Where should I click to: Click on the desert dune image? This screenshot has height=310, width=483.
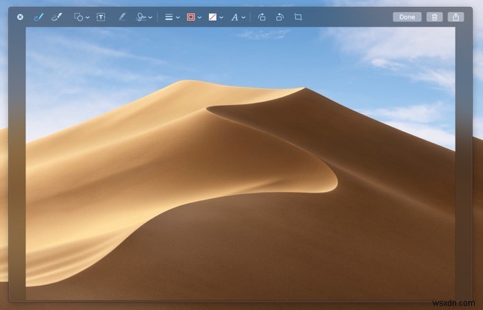(240, 164)
